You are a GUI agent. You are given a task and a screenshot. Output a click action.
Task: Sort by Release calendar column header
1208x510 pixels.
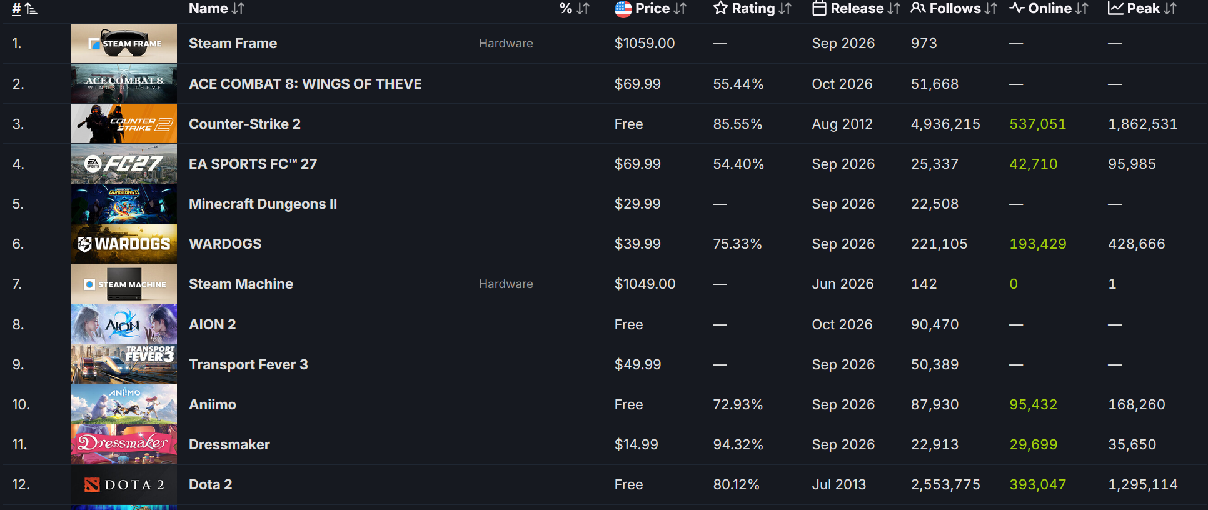point(856,9)
